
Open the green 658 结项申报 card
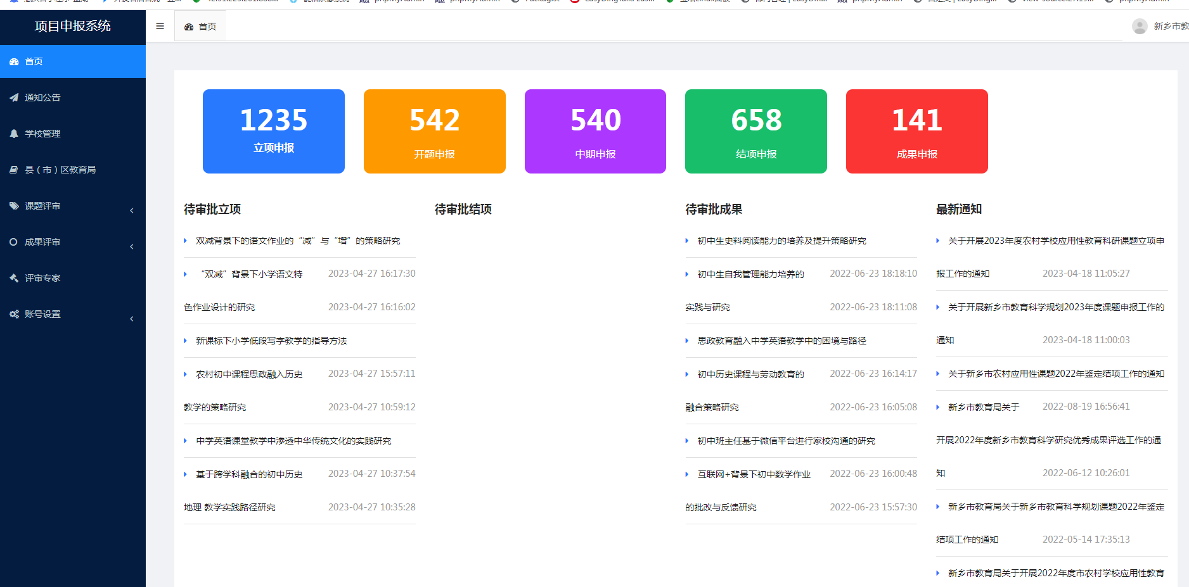(756, 131)
